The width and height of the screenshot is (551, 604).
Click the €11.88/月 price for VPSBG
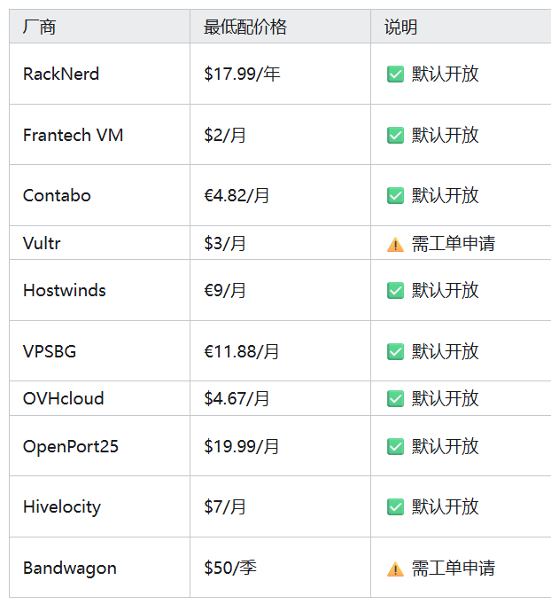[241, 352]
